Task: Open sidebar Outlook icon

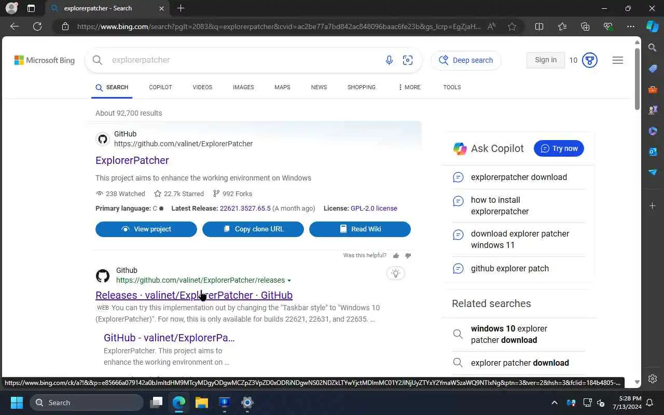Action: tap(653, 151)
